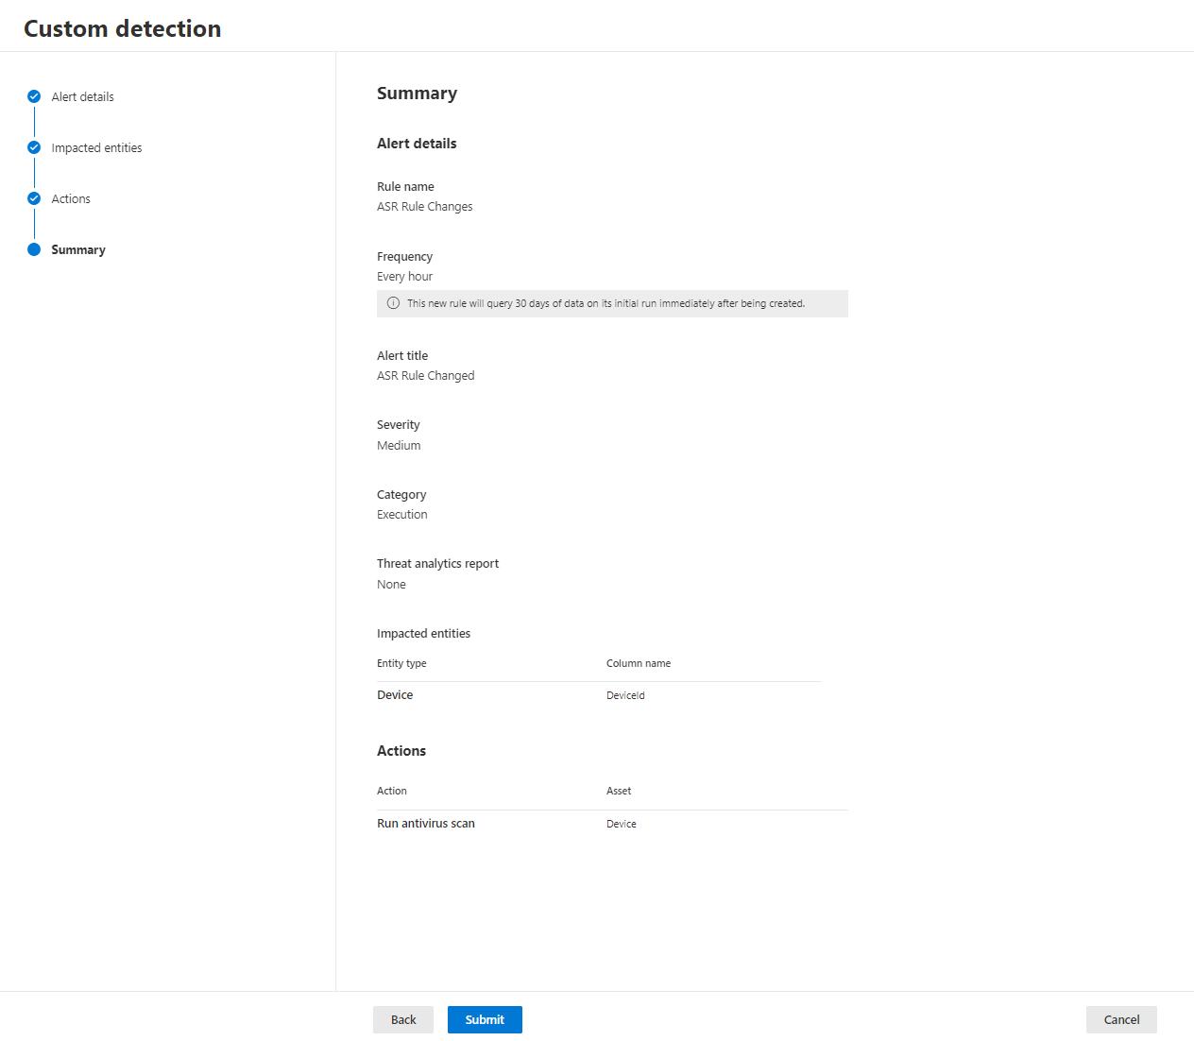Click the Back button
Screen dimensions: 1194x1041
click(402, 1019)
